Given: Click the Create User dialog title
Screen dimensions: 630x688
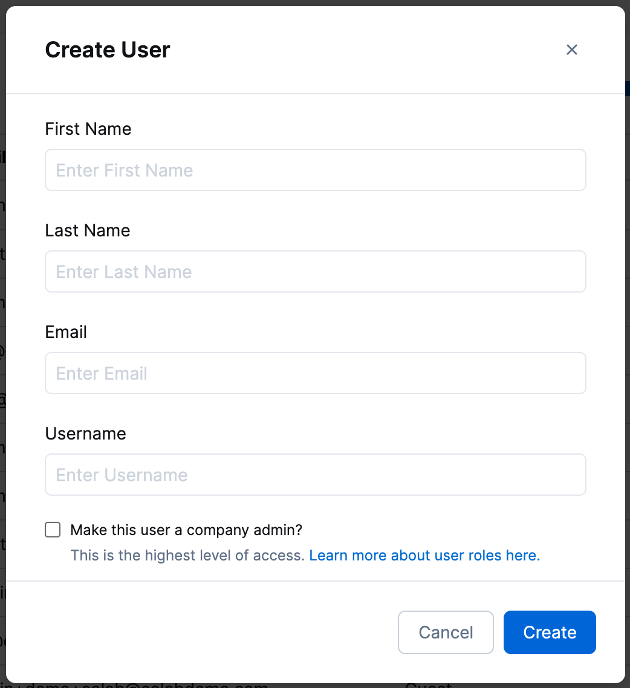Looking at the screenshot, I should click(108, 50).
